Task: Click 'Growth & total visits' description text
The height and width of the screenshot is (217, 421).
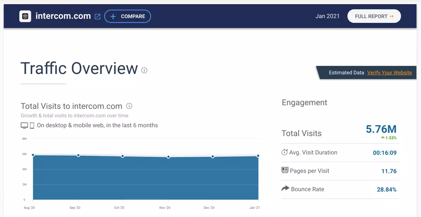Action: point(74,116)
